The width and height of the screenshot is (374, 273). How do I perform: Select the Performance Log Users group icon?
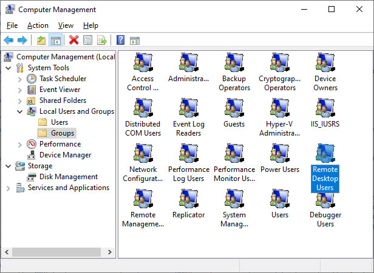click(188, 153)
